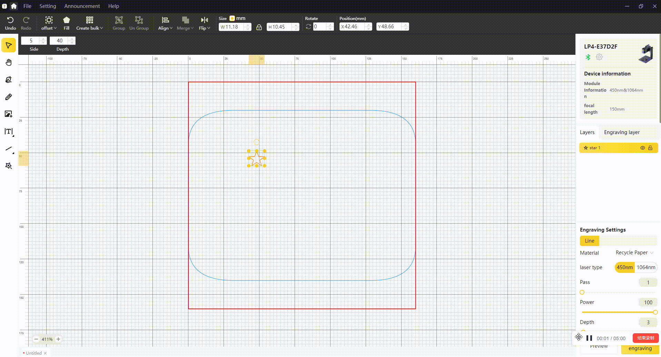Viewport: 661px width, 357px height.
Task: Open the Setting menu
Action: point(48,6)
